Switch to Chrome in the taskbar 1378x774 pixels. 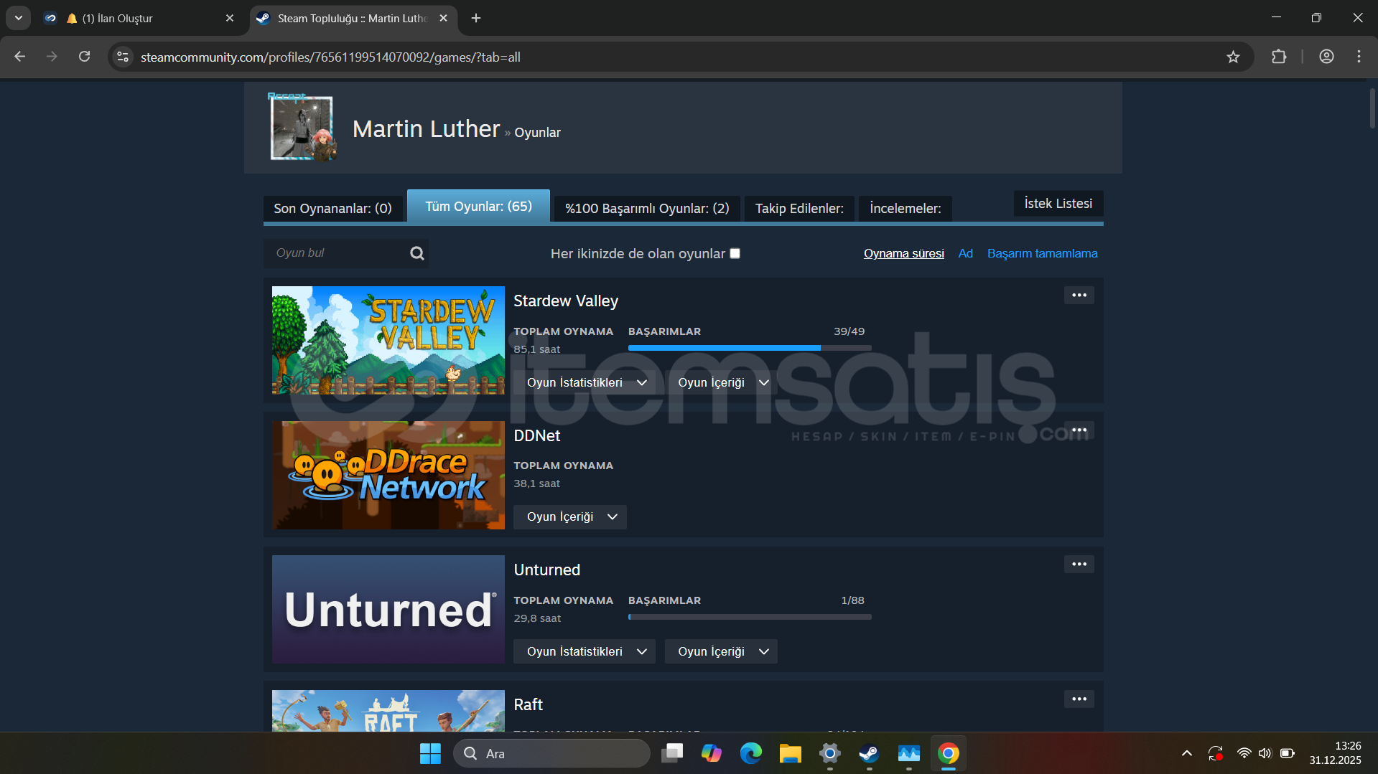[x=949, y=754]
